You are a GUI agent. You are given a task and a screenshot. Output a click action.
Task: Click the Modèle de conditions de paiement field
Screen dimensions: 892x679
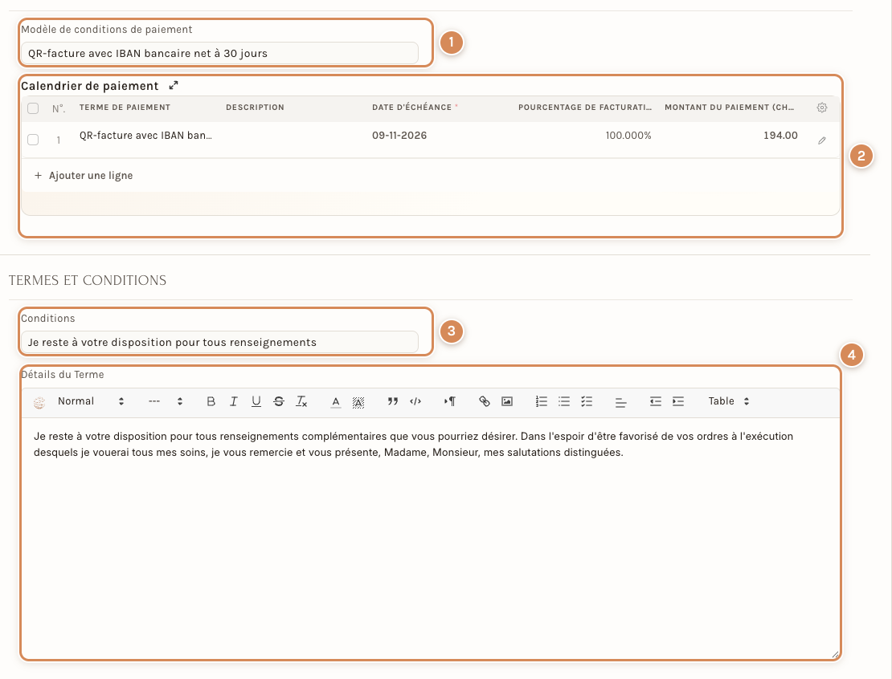pyautogui.click(x=219, y=54)
